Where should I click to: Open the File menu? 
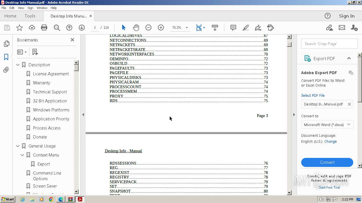click(4, 8)
